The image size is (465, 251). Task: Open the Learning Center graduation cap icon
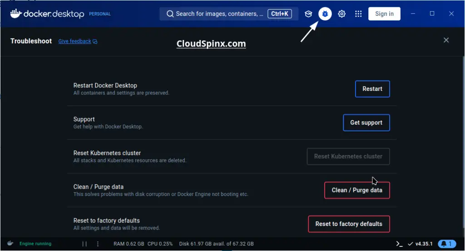(x=308, y=14)
